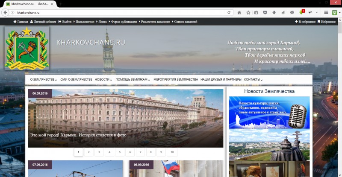Select slider page 9
Image resolution: width=342 pixels, height=177 pixels.
click(161, 152)
